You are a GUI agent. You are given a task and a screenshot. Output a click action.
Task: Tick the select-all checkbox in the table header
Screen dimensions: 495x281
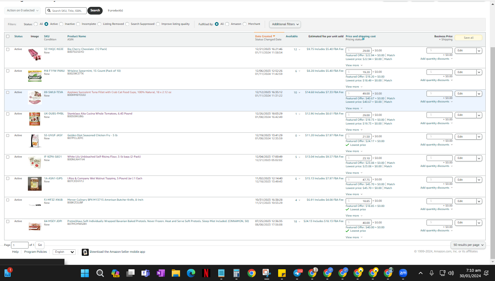[x=8, y=36]
